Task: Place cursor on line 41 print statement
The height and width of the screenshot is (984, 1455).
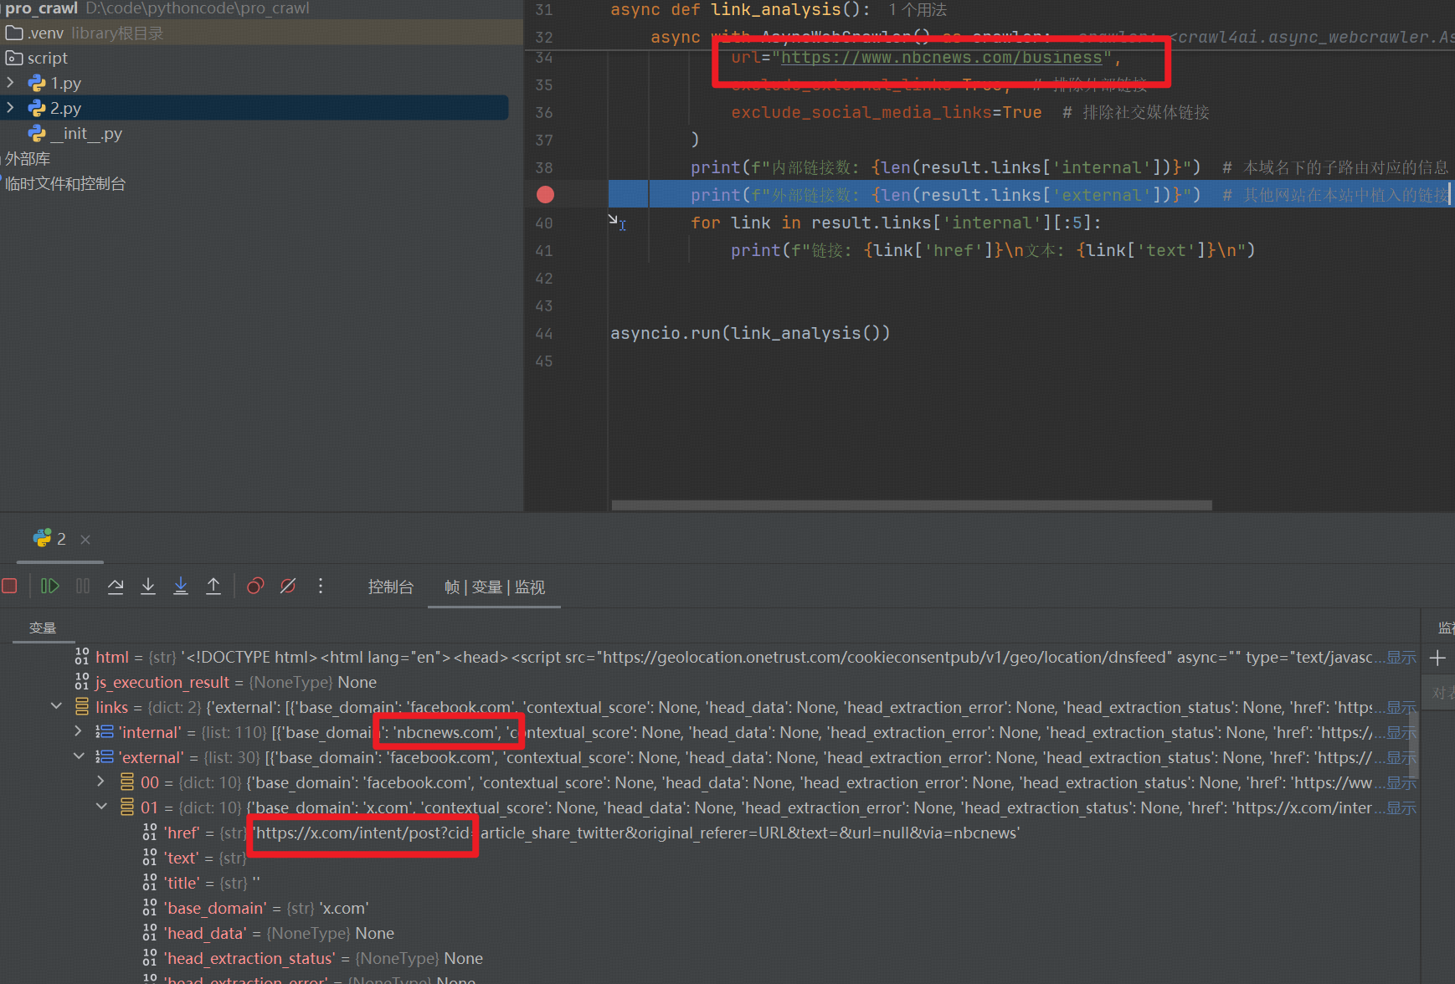Action: coord(993,250)
